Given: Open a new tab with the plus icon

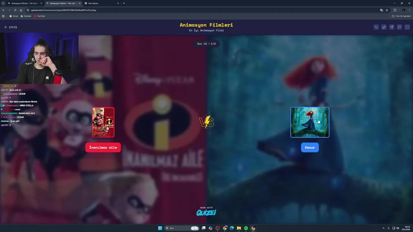Looking at the screenshot, I should tap(124, 3).
